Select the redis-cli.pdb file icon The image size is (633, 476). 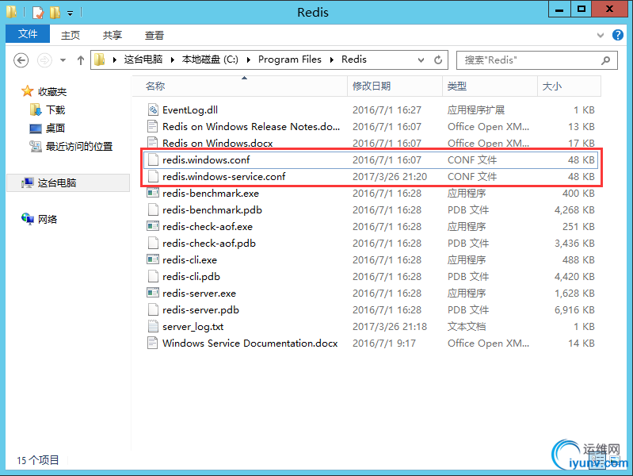pyautogui.click(x=153, y=276)
